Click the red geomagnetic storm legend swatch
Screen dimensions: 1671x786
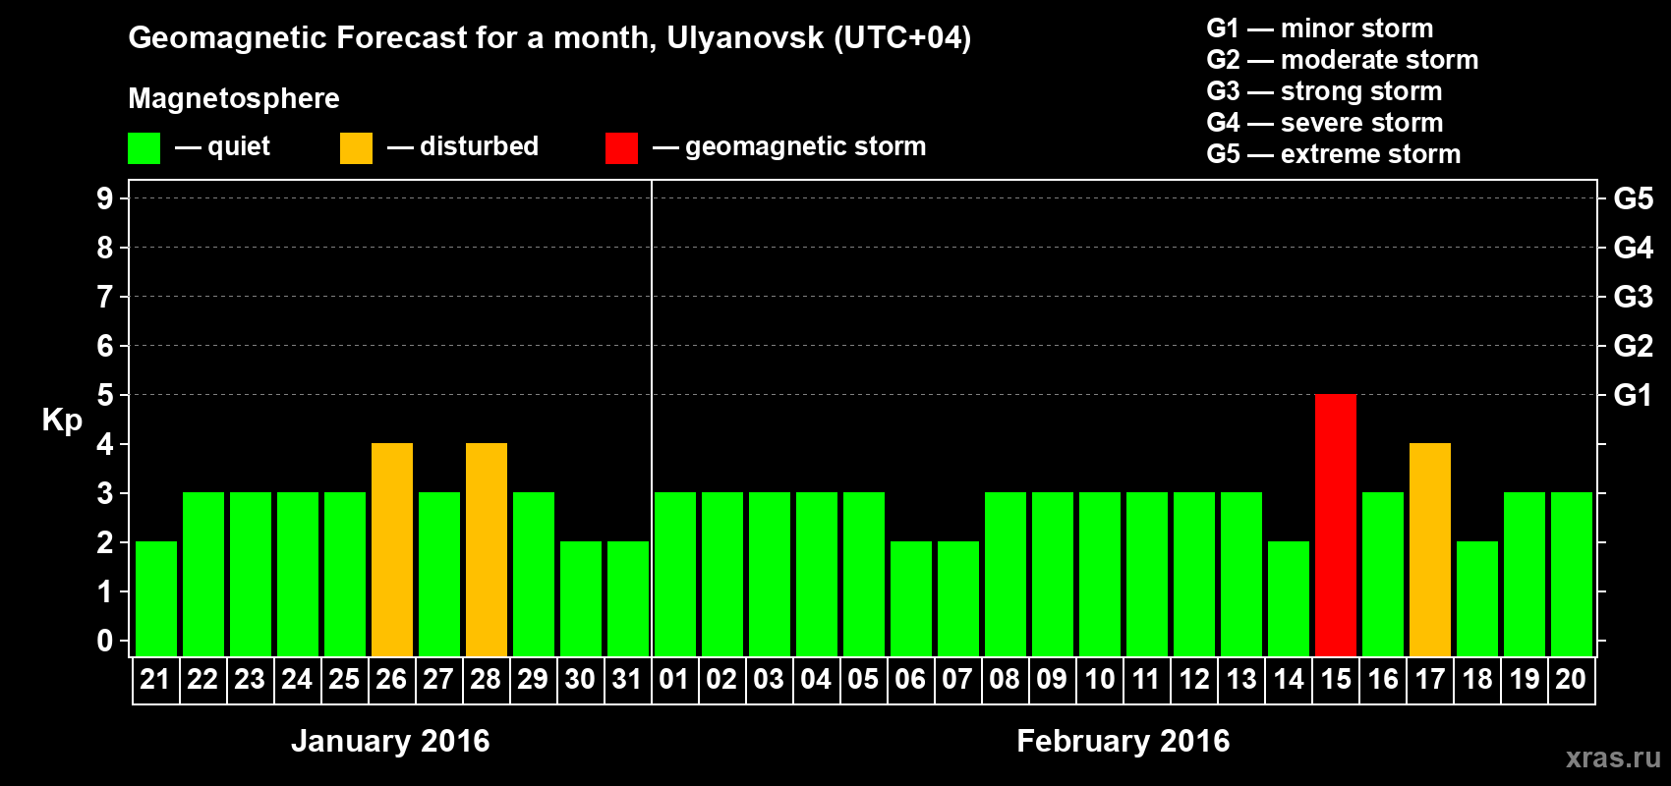click(x=621, y=148)
